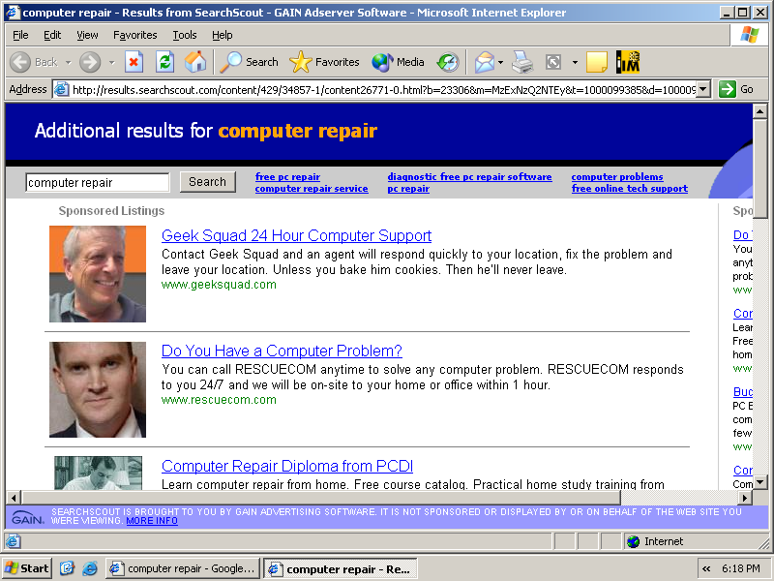Screen dimensions: 774x581
Task: Click the Geek Squad listing photo
Action: point(98,274)
